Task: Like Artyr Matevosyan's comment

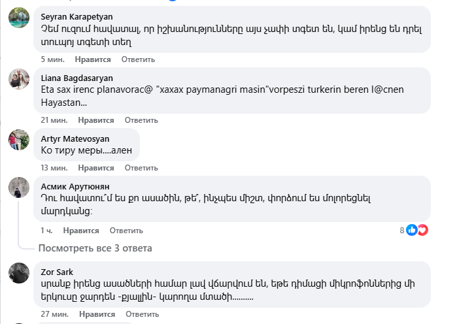Action: coord(95,167)
